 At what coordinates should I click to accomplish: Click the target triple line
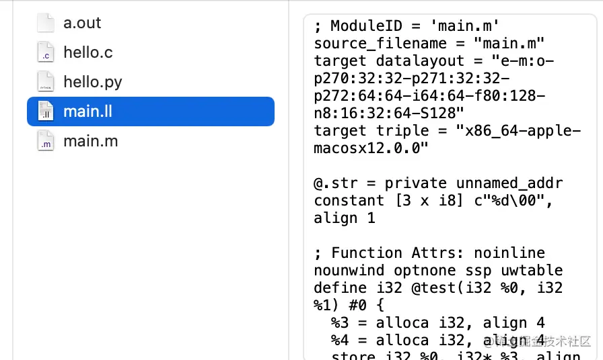point(447,131)
